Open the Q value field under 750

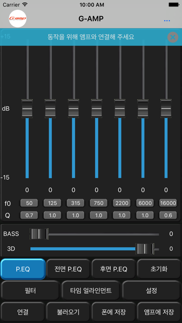click(99, 215)
